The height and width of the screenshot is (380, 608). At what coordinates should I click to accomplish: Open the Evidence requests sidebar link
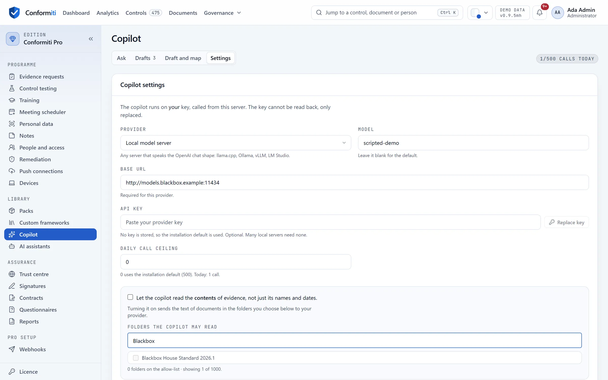[x=50, y=77]
